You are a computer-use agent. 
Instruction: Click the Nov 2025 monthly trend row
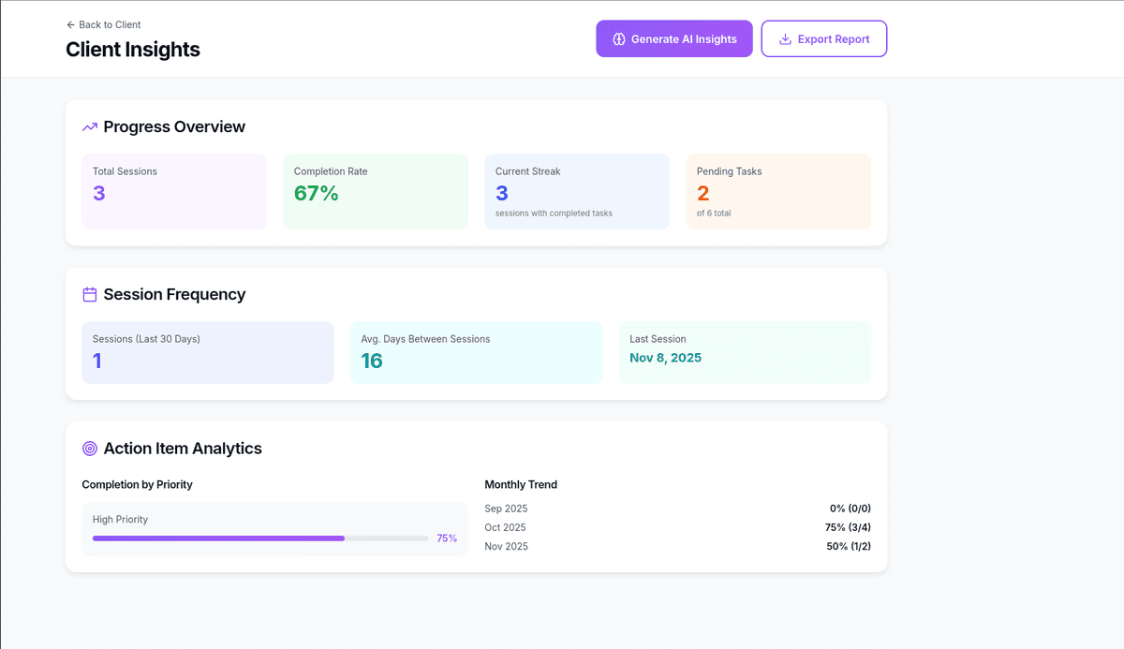(x=677, y=546)
